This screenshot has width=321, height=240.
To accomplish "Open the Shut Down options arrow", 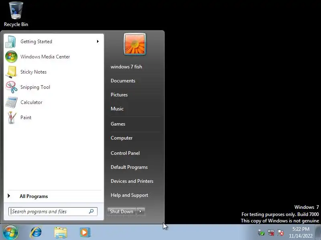I will 141,212.
